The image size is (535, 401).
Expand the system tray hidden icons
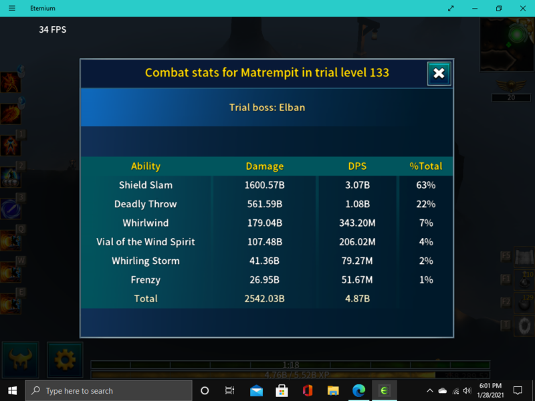(429, 391)
